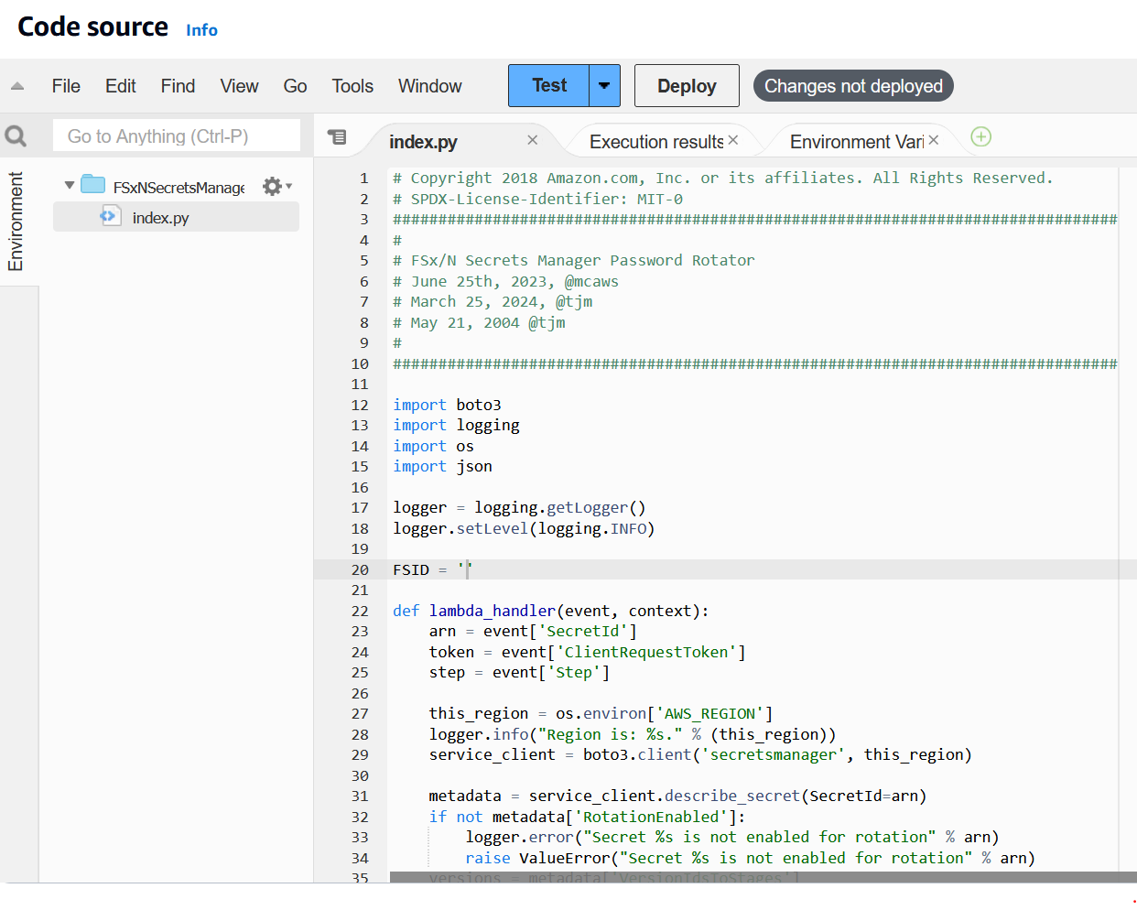This screenshot has height=910, width=1137.
Task: Click the tab list icon left of index.py
Action: [x=339, y=137]
